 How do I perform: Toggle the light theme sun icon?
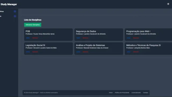(x=168, y=4)
